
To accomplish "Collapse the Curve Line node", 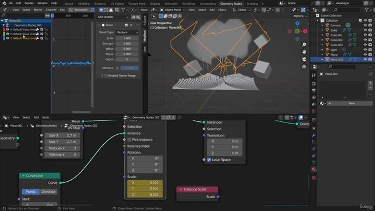I will click(x=23, y=176).
